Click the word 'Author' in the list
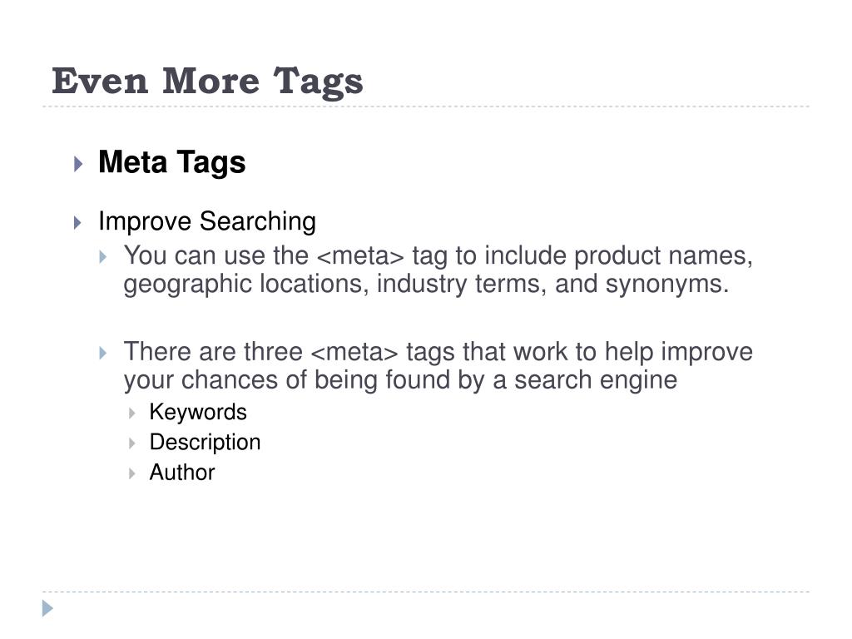The height and width of the screenshot is (639, 852). tap(182, 473)
